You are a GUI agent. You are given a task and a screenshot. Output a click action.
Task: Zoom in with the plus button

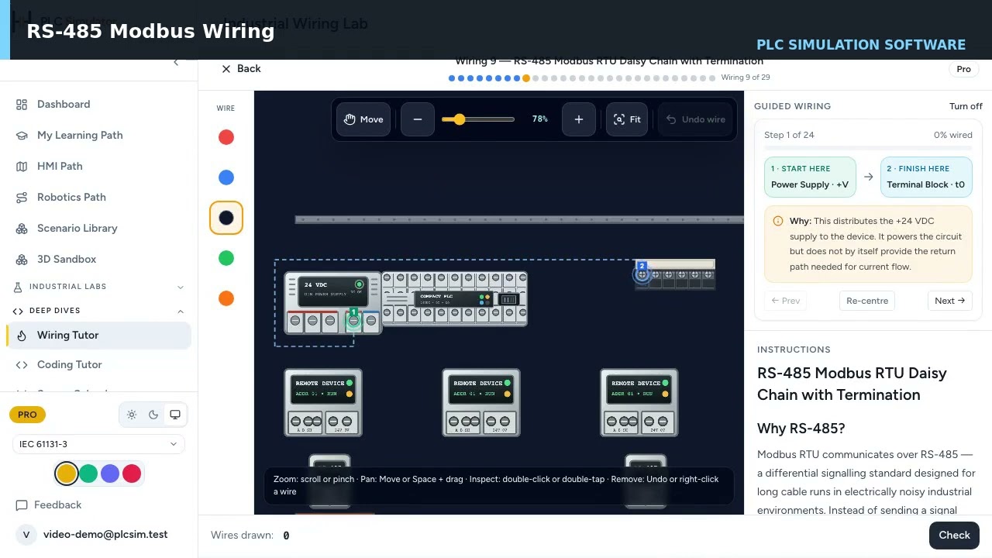tap(578, 119)
